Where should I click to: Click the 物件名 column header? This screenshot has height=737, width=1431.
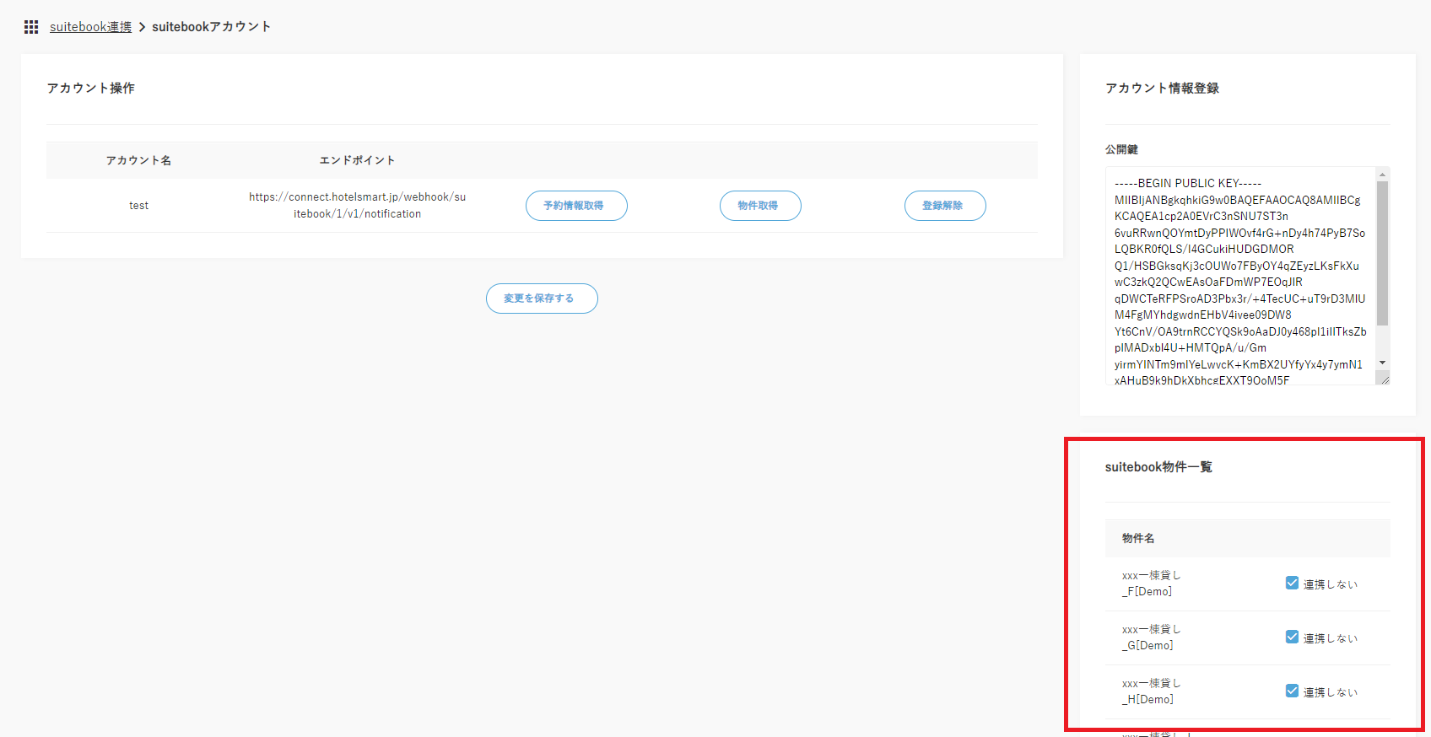point(1138,538)
